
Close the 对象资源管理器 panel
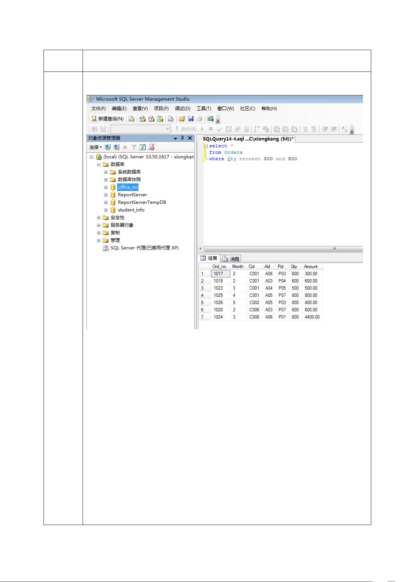click(x=190, y=138)
